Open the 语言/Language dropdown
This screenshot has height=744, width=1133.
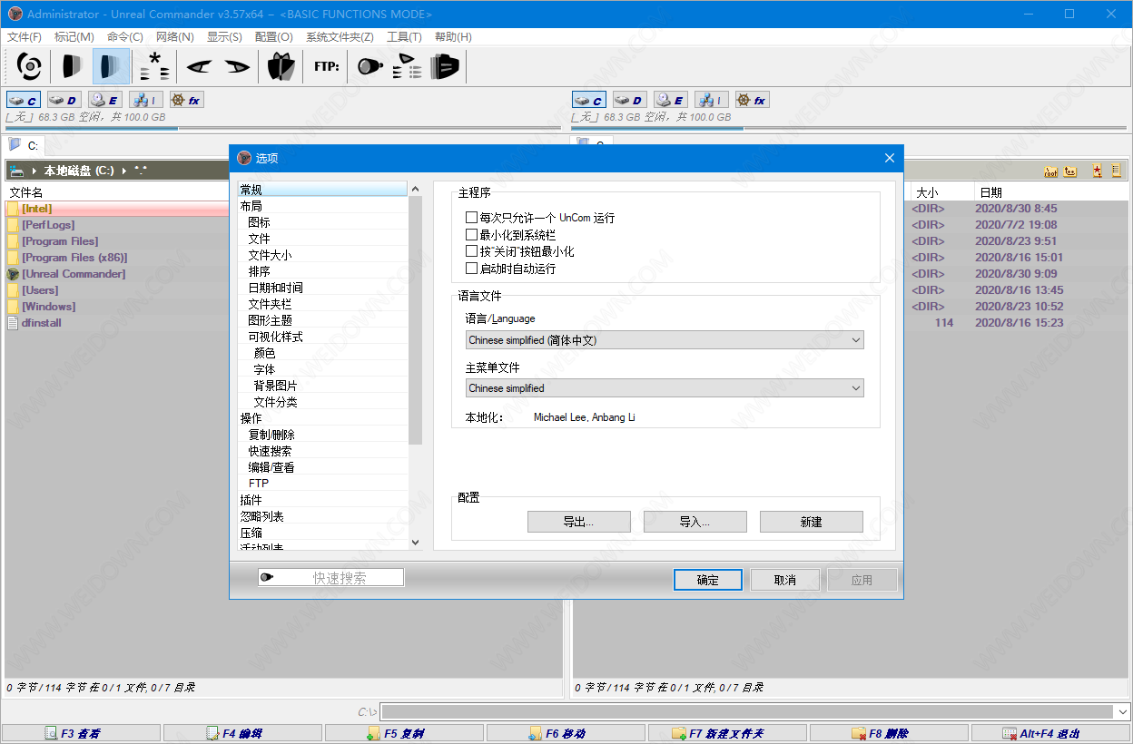tap(665, 340)
